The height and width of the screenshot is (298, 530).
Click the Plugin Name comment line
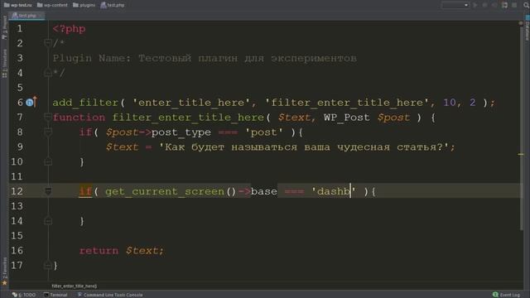(x=205, y=59)
